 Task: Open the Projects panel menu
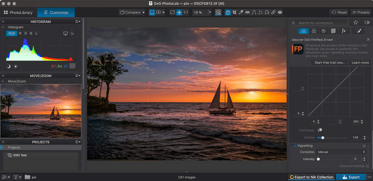point(78,142)
